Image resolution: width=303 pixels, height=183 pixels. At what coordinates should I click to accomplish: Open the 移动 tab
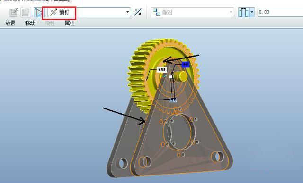pos(30,23)
